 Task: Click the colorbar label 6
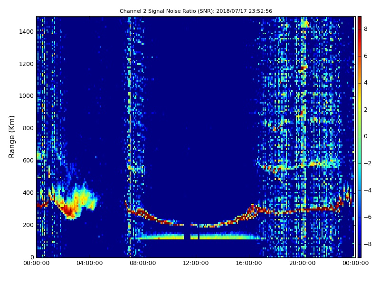(x=366, y=56)
